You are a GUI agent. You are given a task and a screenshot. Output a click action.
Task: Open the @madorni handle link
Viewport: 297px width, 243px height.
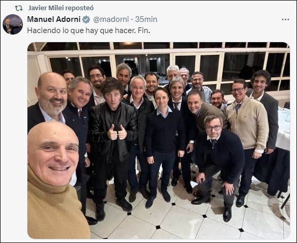pos(111,19)
